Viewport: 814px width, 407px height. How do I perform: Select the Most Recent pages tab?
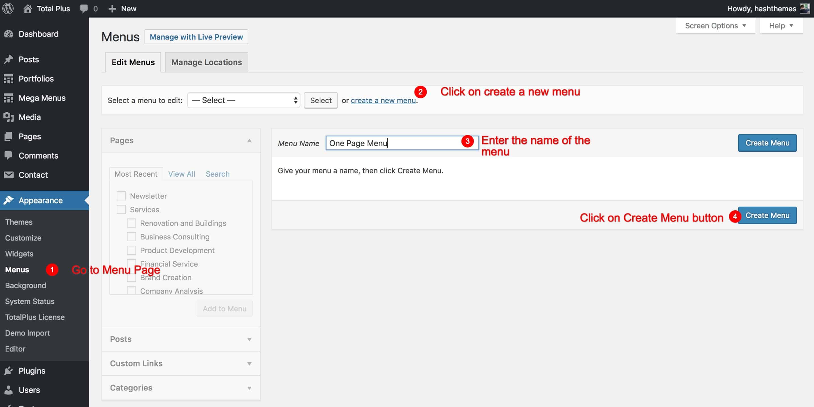[136, 174]
